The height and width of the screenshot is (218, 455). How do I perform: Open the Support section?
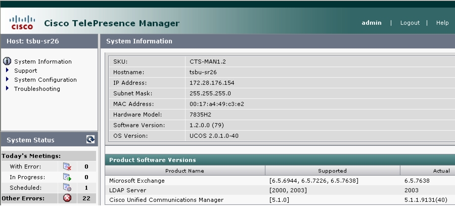(26, 71)
